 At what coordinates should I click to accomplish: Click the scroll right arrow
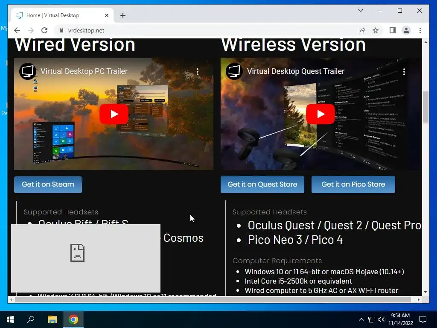418,299
